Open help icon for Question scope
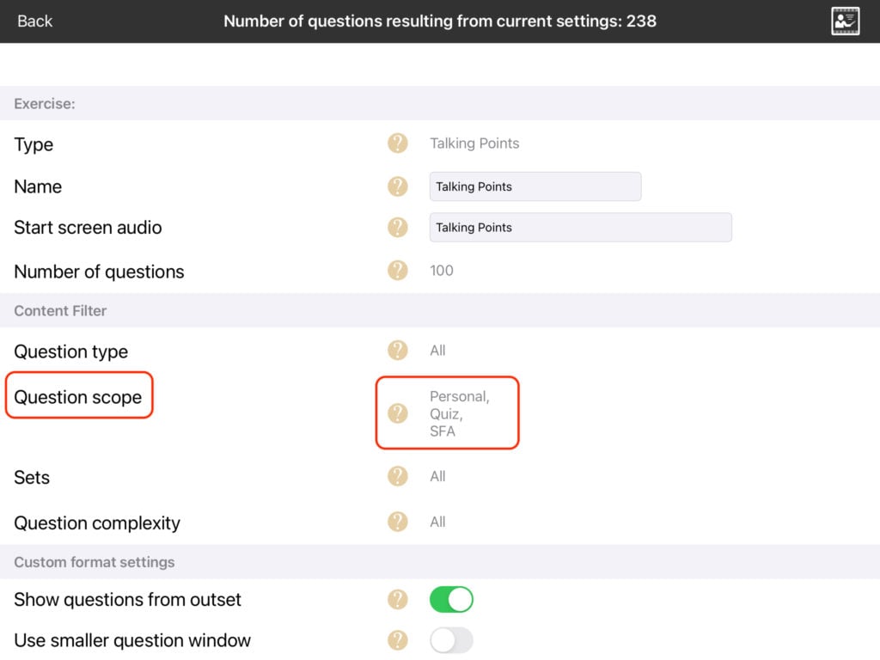Screen dimensions: 880x660 point(397,413)
